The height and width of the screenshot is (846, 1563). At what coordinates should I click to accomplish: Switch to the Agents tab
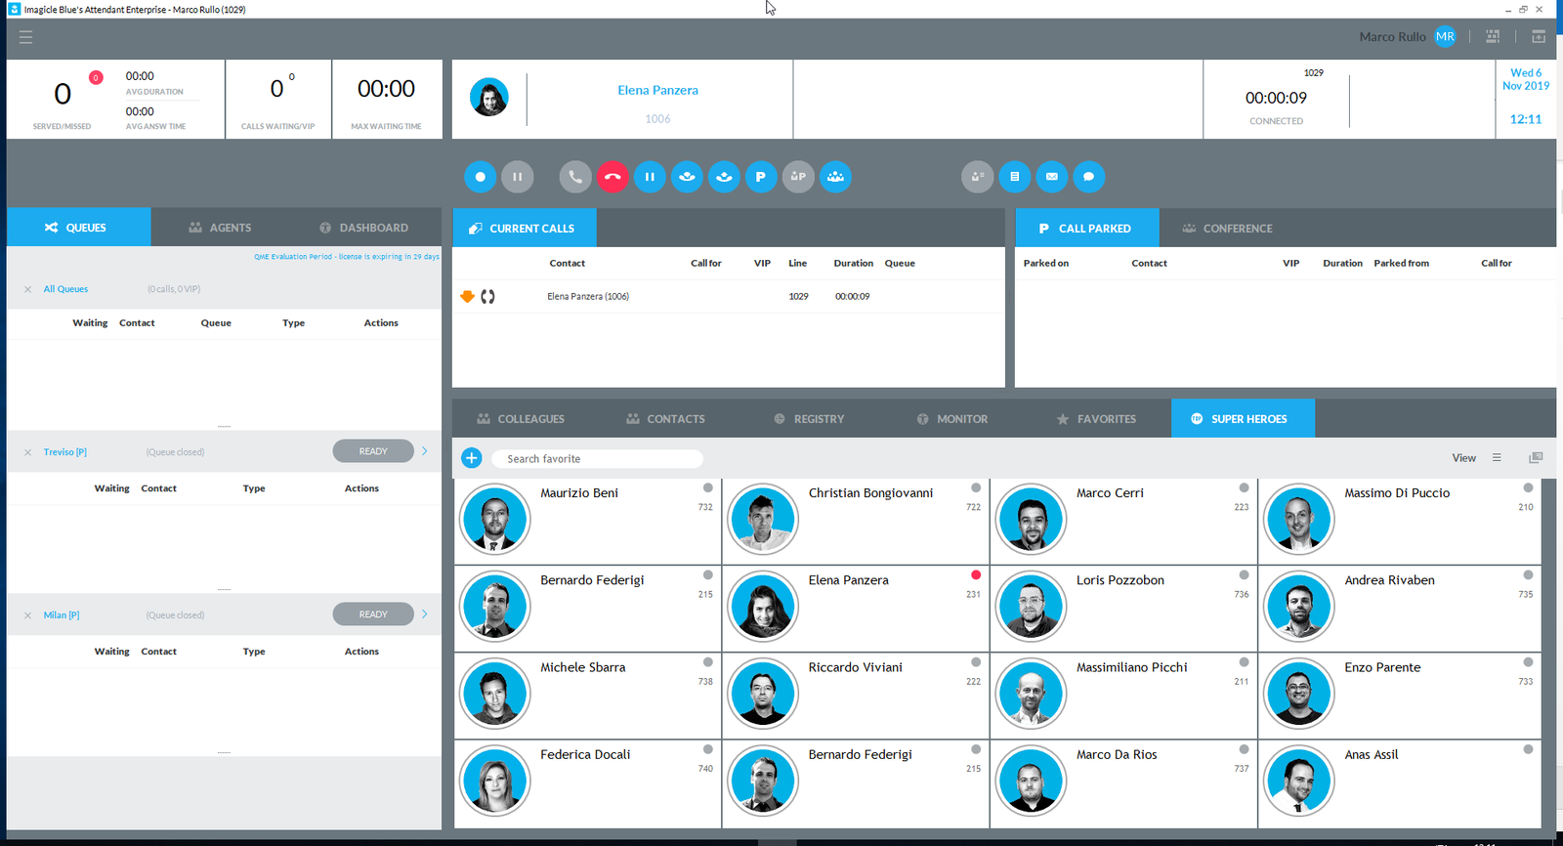(221, 228)
